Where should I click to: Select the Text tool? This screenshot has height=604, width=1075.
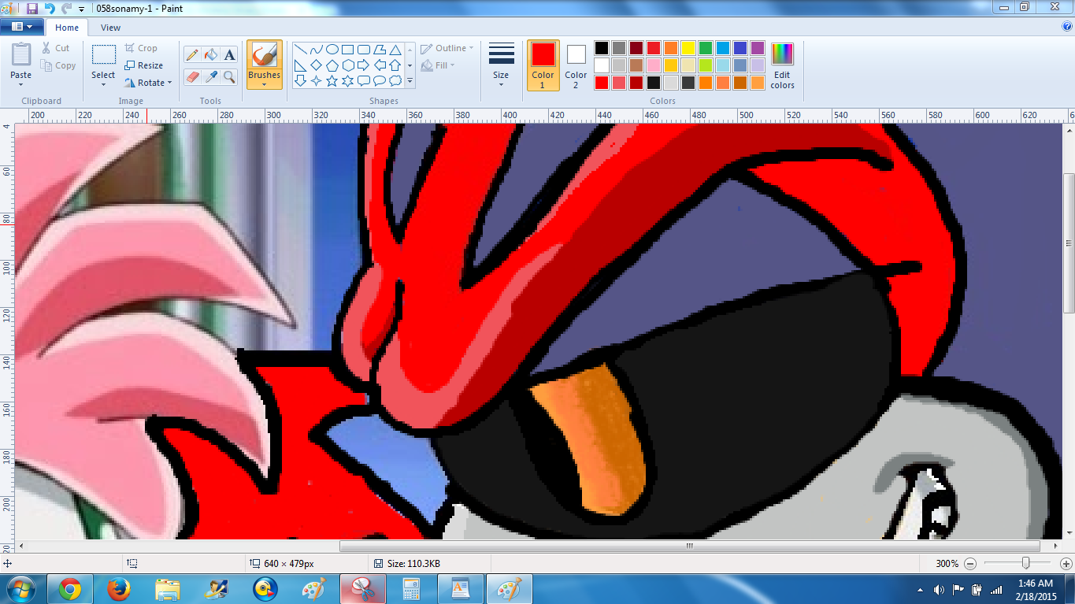229,54
